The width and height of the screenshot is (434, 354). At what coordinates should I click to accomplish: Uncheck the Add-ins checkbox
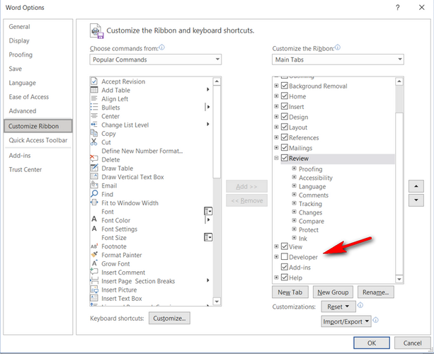pos(285,267)
